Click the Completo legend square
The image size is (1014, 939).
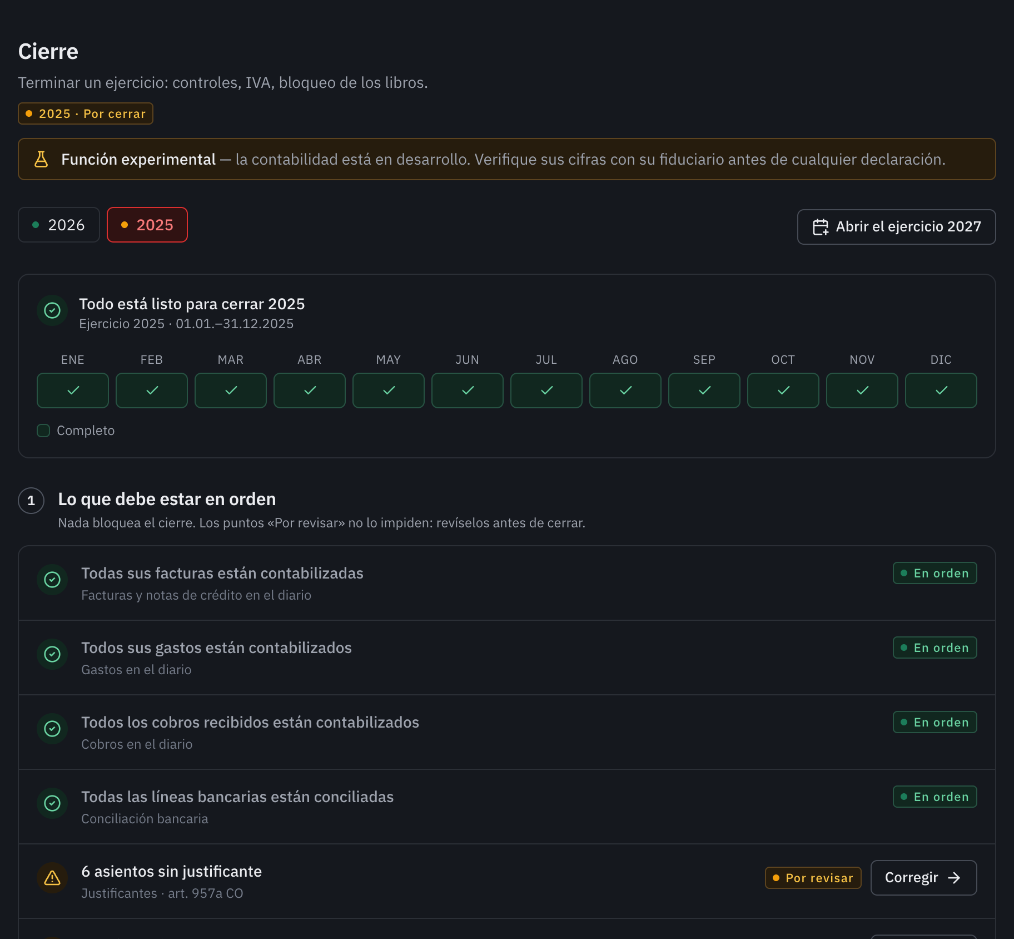coord(43,431)
